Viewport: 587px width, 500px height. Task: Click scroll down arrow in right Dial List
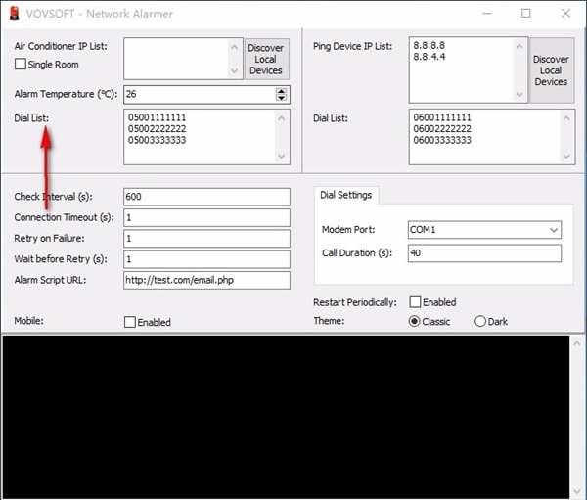[566, 157]
